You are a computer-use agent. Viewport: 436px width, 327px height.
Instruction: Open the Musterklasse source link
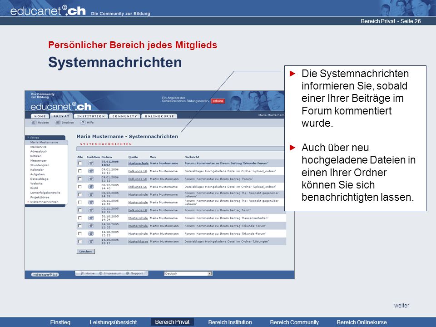tap(138, 241)
